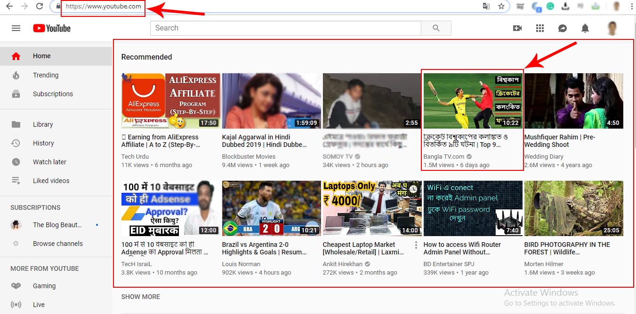Open the messages share icon
The width and height of the screenshot is (636, 314).
[x=563, y=28]
